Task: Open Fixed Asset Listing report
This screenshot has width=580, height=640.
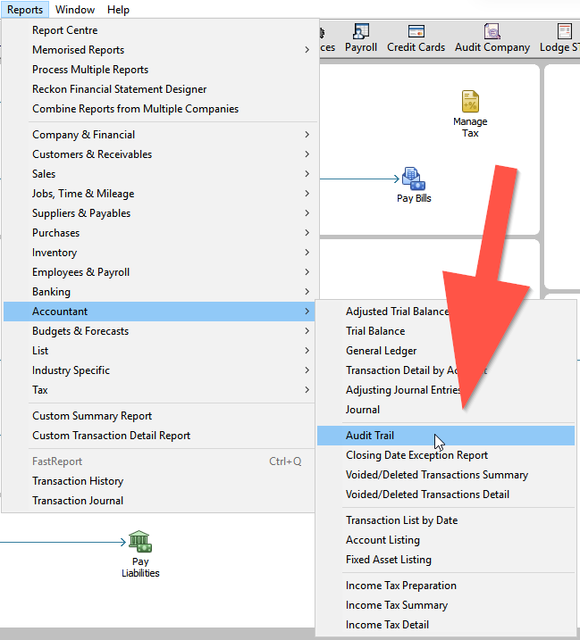Action: (446, 560)
